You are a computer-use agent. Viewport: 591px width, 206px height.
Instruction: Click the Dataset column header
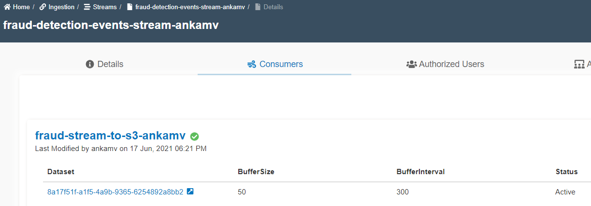pos(61,172)
